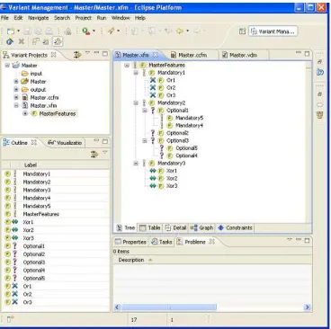This screenshot has height=329, width=331.
Task: Collapse Mandatory3 in the editor tree
Action: click(136, 164)
